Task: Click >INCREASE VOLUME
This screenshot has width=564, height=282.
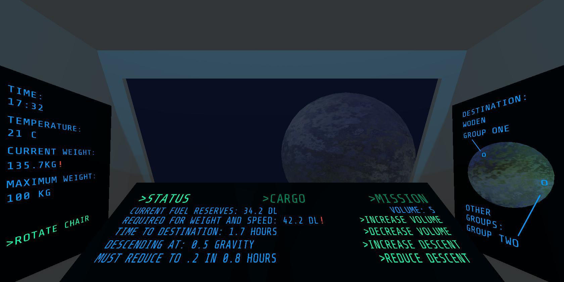Action: [401, 220]
